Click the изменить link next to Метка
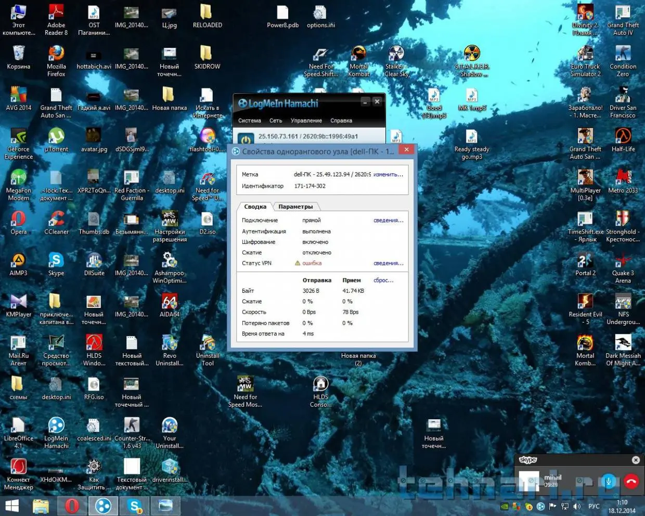The height and width of the screenshot is (516, 645). 388,174
